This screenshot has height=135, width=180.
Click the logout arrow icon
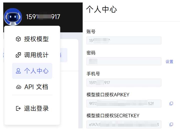pos(18,108)
